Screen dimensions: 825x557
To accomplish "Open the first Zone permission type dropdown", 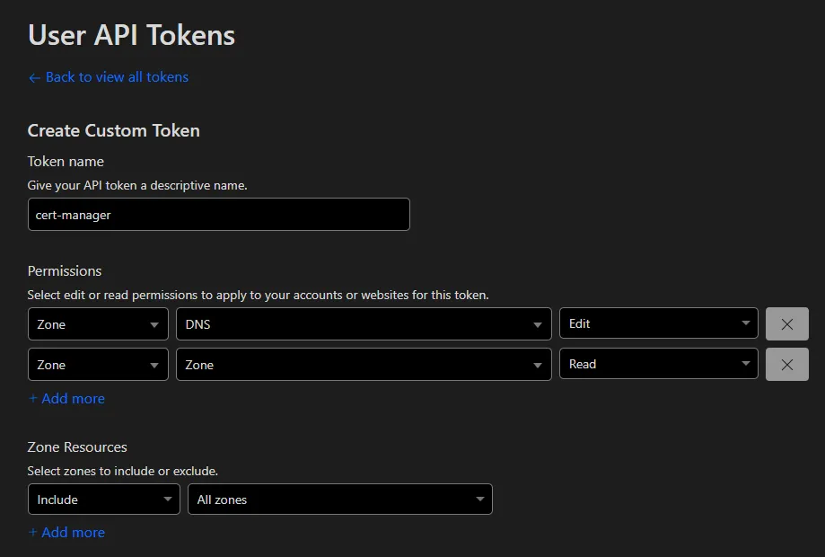I will 97,323.
